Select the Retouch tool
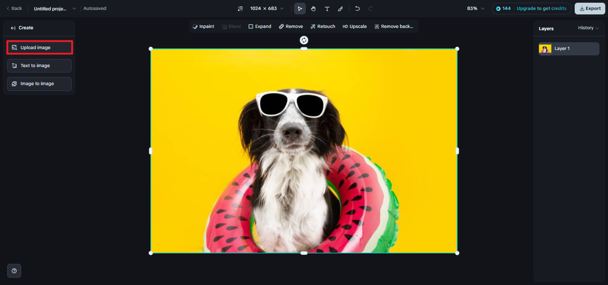Image resolution: width=608 pixels, height=285 pixels. coord(322,27)
